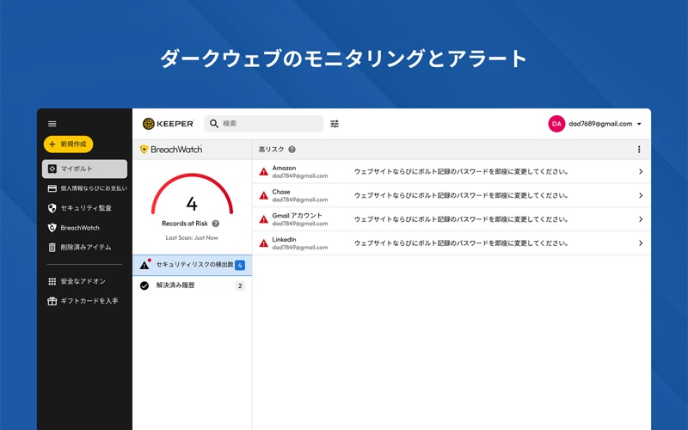Click the BreachWatch panel header shield icon
The width and height of the screenshot is (688, 430).
[144, 150]
